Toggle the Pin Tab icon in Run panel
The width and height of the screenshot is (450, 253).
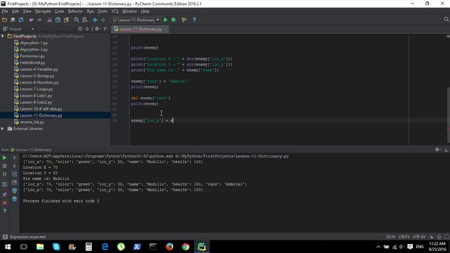(x=4, y=195)
